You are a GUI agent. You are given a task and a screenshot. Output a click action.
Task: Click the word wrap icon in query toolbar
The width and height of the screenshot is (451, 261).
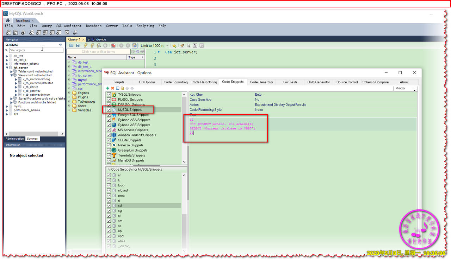202,45
